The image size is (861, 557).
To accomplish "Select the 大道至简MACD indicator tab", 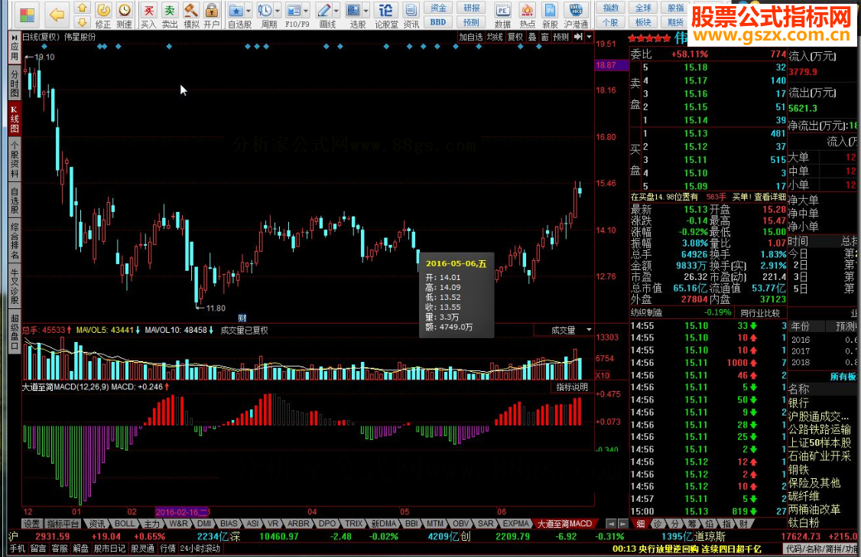I will (x=564, y=523).
